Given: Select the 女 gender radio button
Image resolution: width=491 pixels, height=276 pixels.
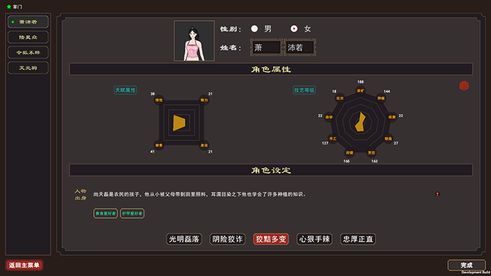Looking at the screenshot, I should pyautogui.click(x=294, y=29).
